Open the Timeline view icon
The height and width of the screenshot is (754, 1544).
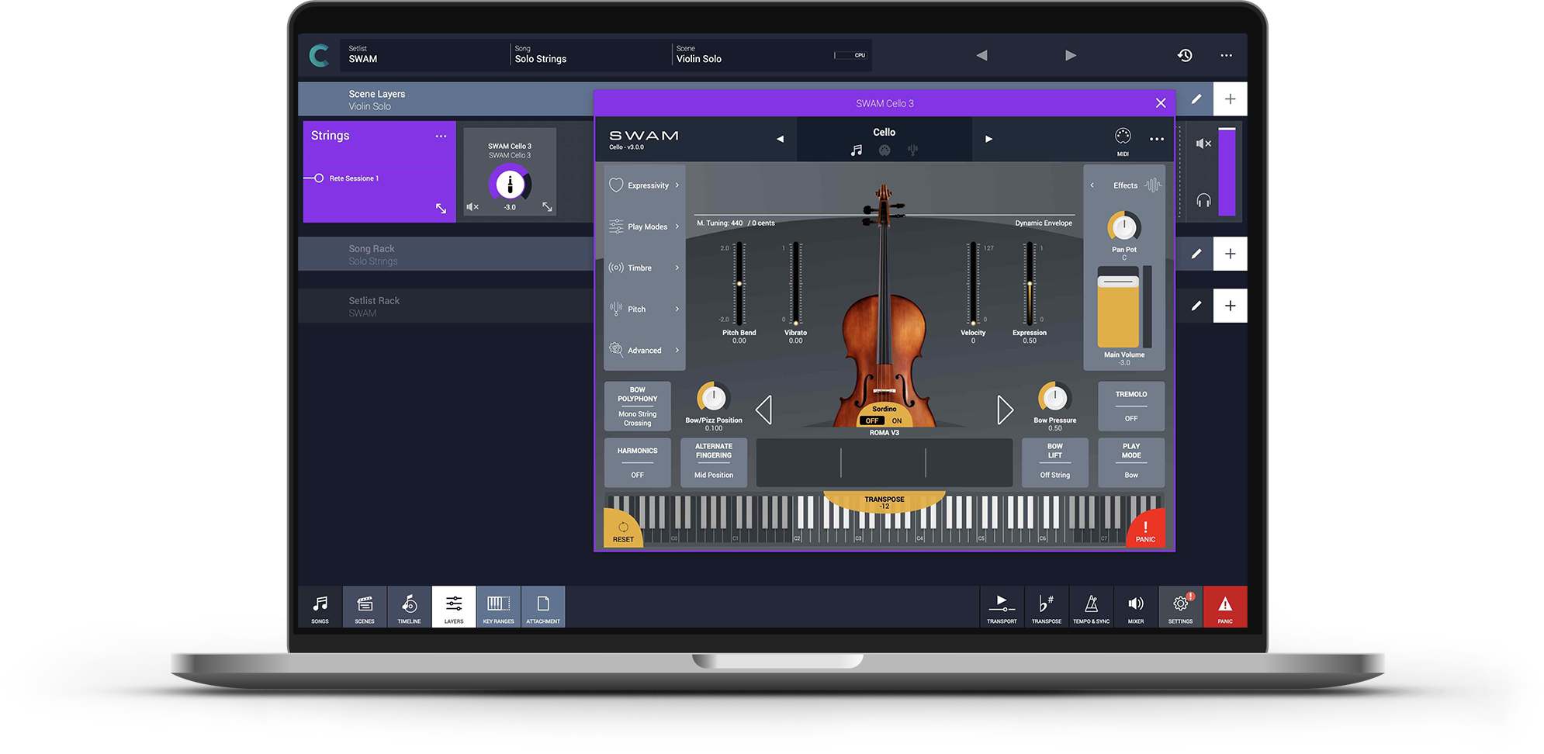[409, 608]
